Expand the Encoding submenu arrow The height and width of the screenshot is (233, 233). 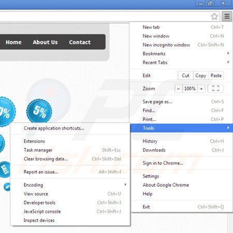[x=125, y=184]
